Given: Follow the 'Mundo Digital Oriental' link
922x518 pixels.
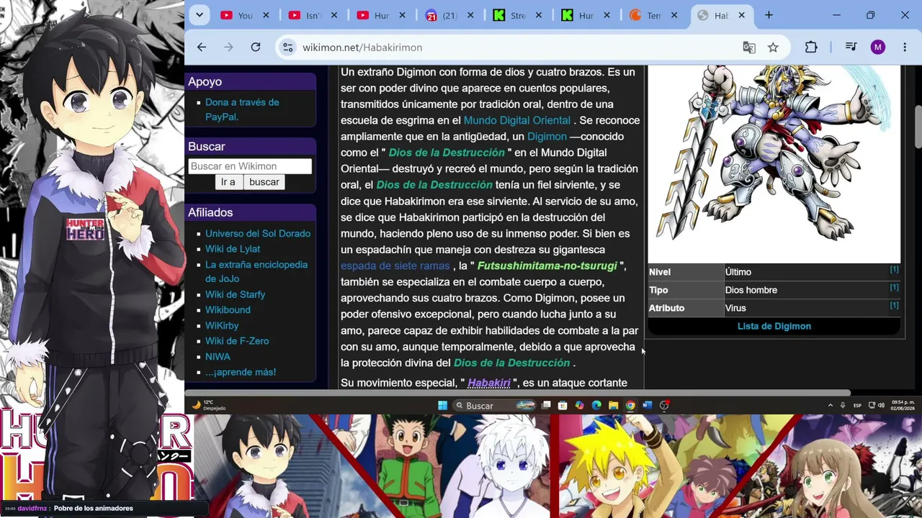Looking at the screenshot, I should (x=517, y=120).
